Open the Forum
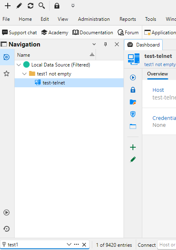This screenshot has width=176, height=250. point(128,33)
